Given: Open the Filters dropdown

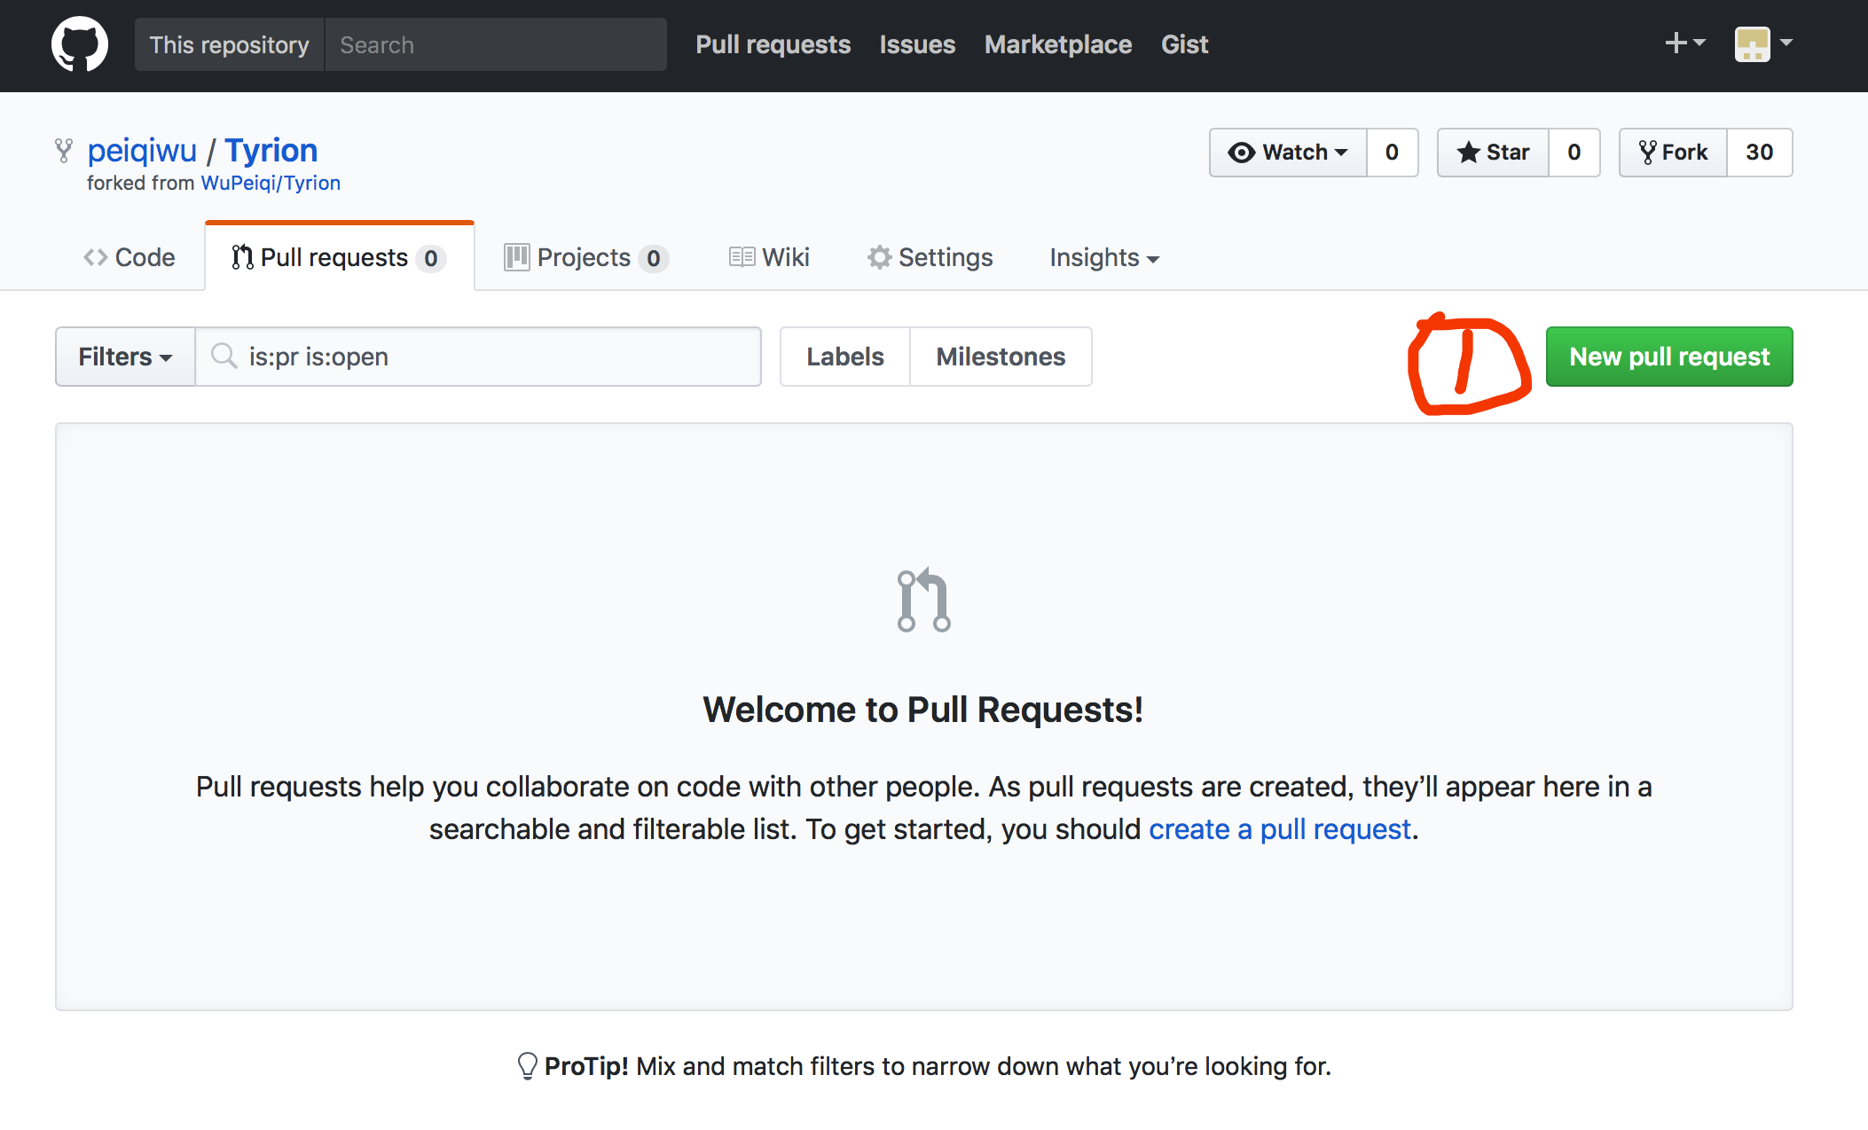Looking at the screenshot, I should click(125, 357).
